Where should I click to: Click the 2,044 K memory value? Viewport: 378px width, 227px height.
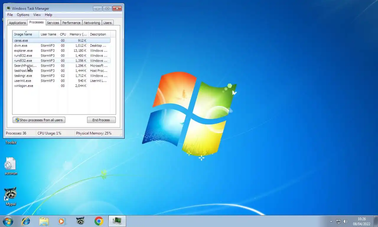click(x=81, y=86)
